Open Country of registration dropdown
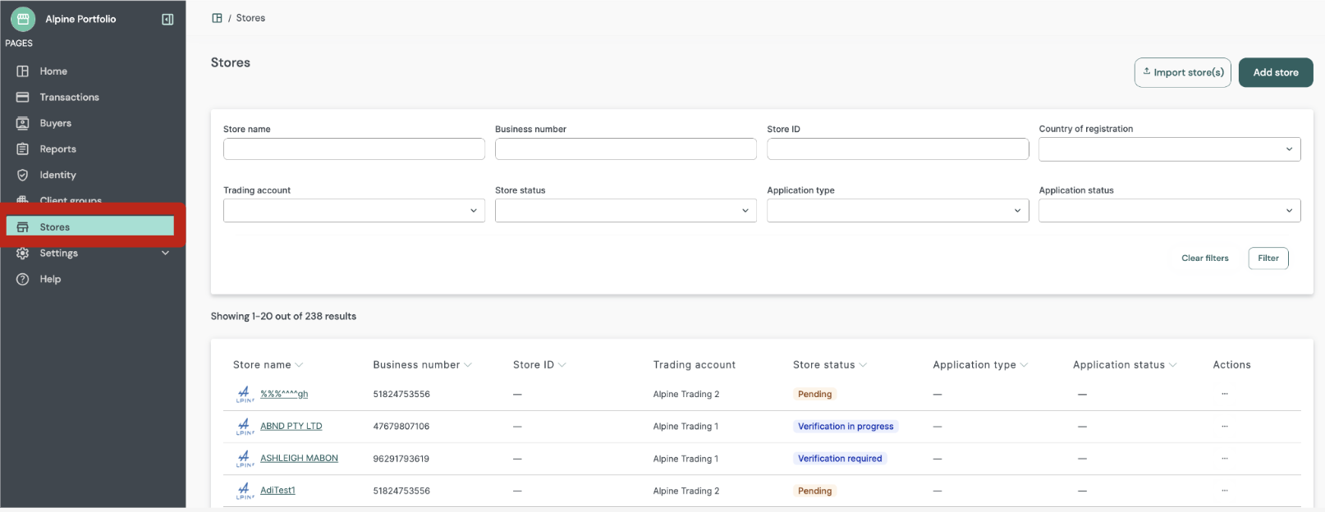 1169,149
